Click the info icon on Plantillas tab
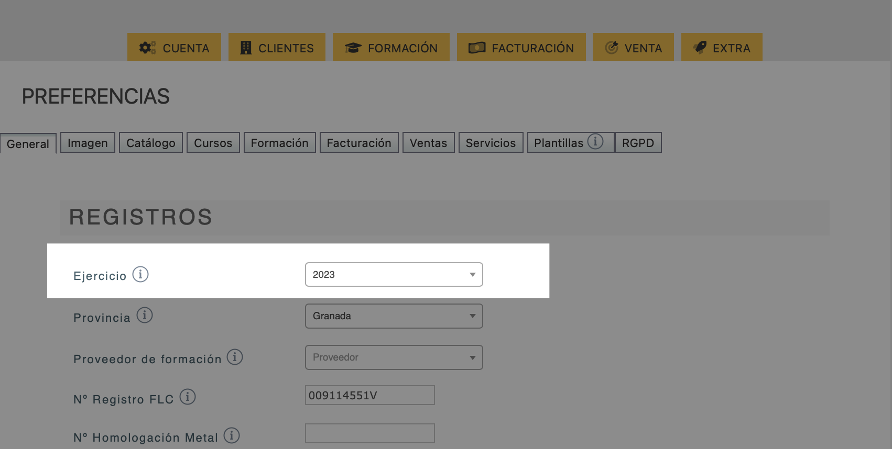This screenshot has height=449, width=892. pos(595,141)
